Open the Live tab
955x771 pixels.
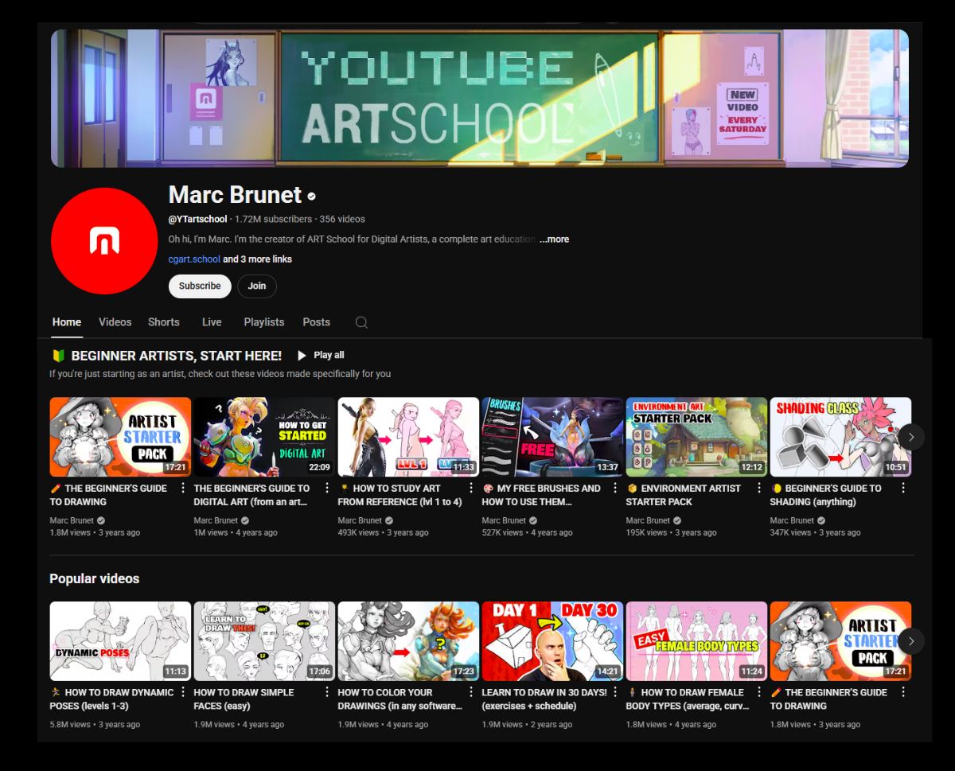tap(212, 322)
